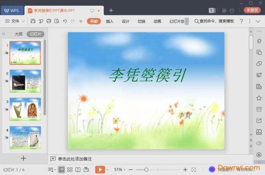Click the zoom slider handle

(x=147, y=170)
